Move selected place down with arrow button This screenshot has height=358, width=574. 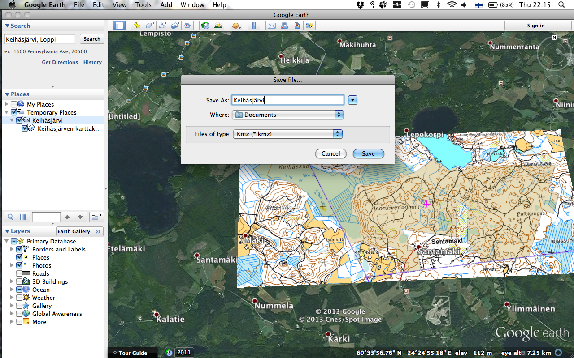pyautogui.click(x=80, y=217)
